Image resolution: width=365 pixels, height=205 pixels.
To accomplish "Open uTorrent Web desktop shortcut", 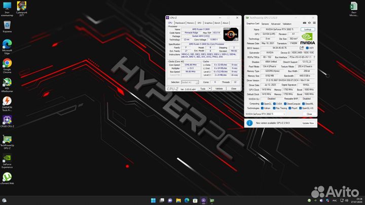I will (7, 178).
